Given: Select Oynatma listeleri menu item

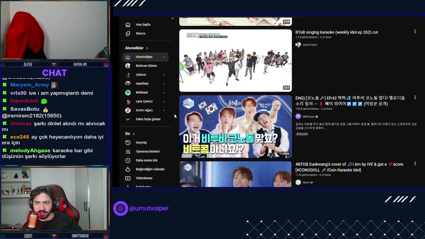Looking at the screenshot, I should 145,151.
